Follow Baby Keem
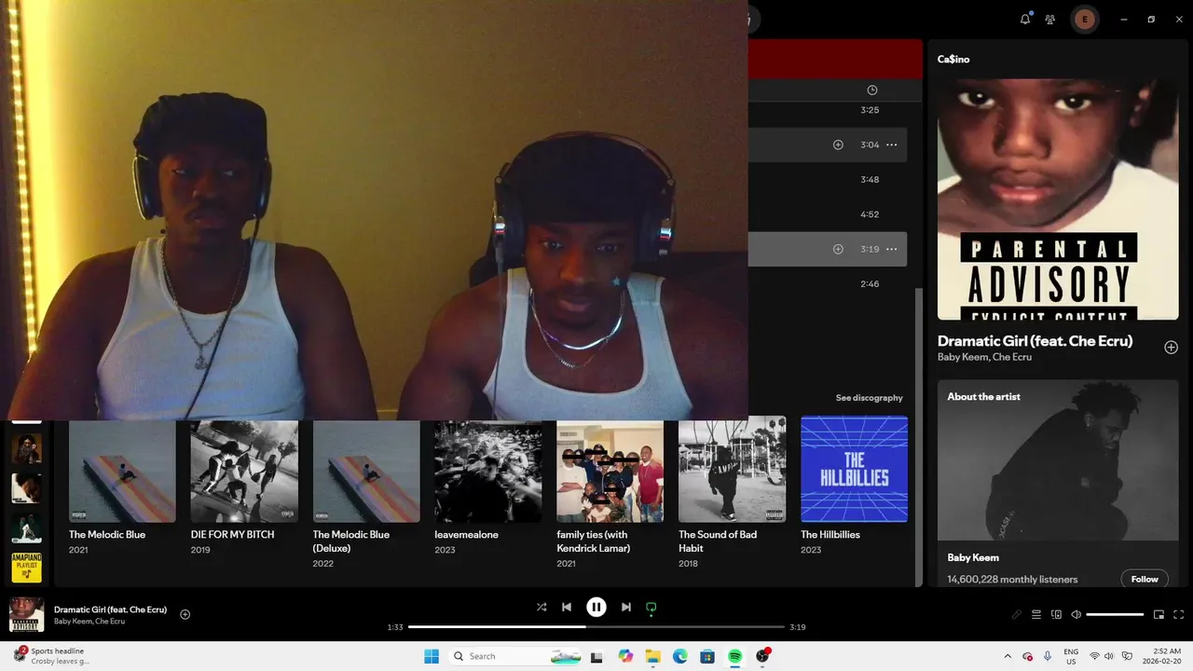Viewport: 1193px width, 671px height. [1145, 579]
